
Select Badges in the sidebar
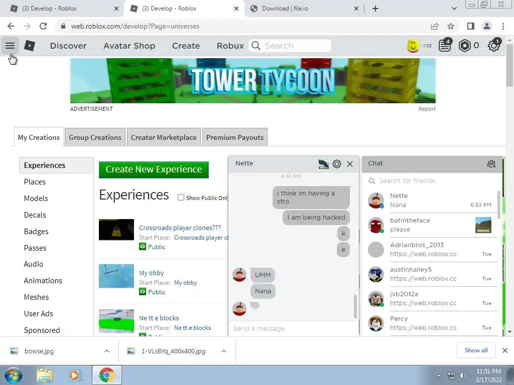(36, 232)
